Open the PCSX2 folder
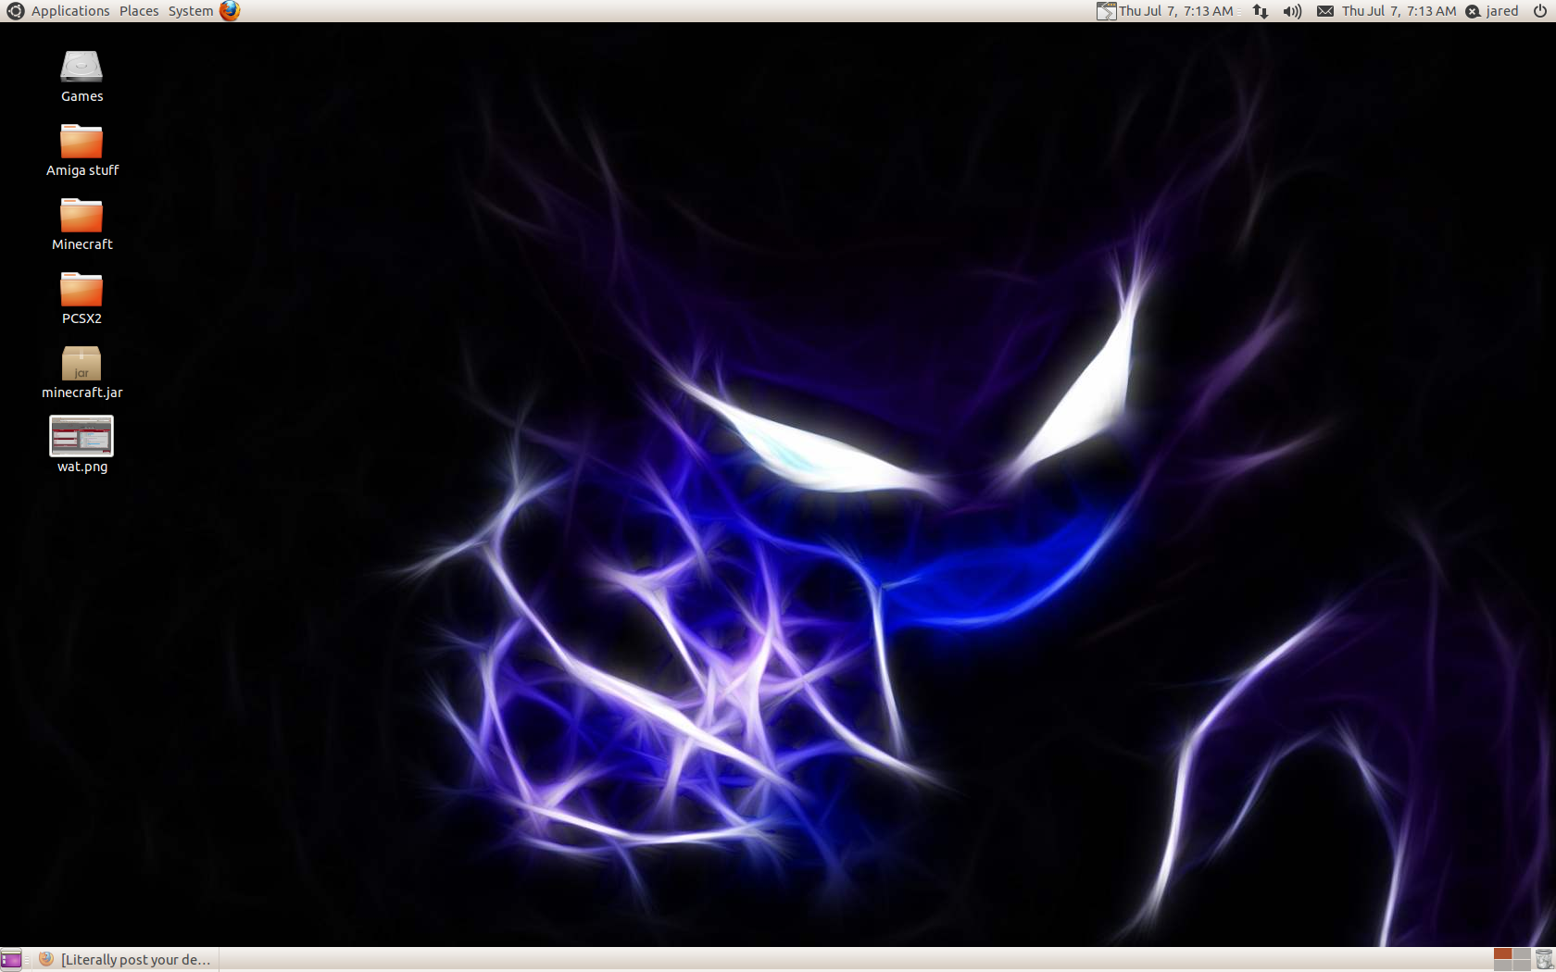 pos(82,290)
